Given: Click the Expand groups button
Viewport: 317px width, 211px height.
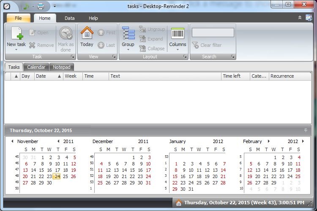Looking at the screenshot, I should (151, 39).
